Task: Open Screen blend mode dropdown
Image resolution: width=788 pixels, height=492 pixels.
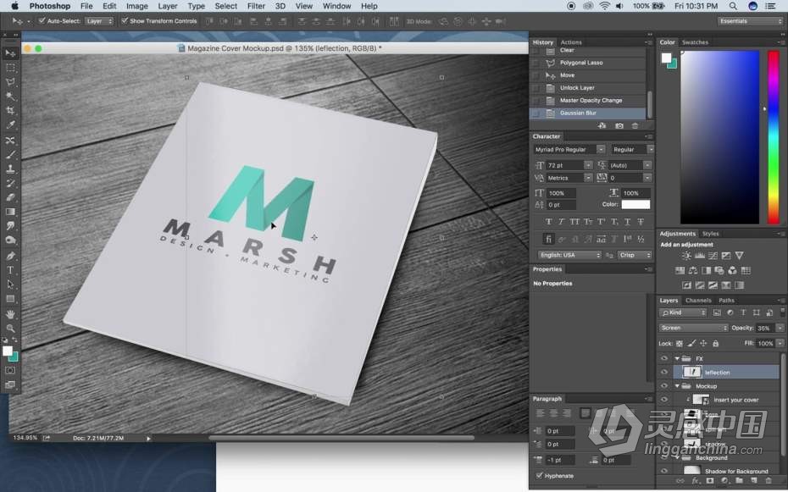Action: (x=693, y=328)
